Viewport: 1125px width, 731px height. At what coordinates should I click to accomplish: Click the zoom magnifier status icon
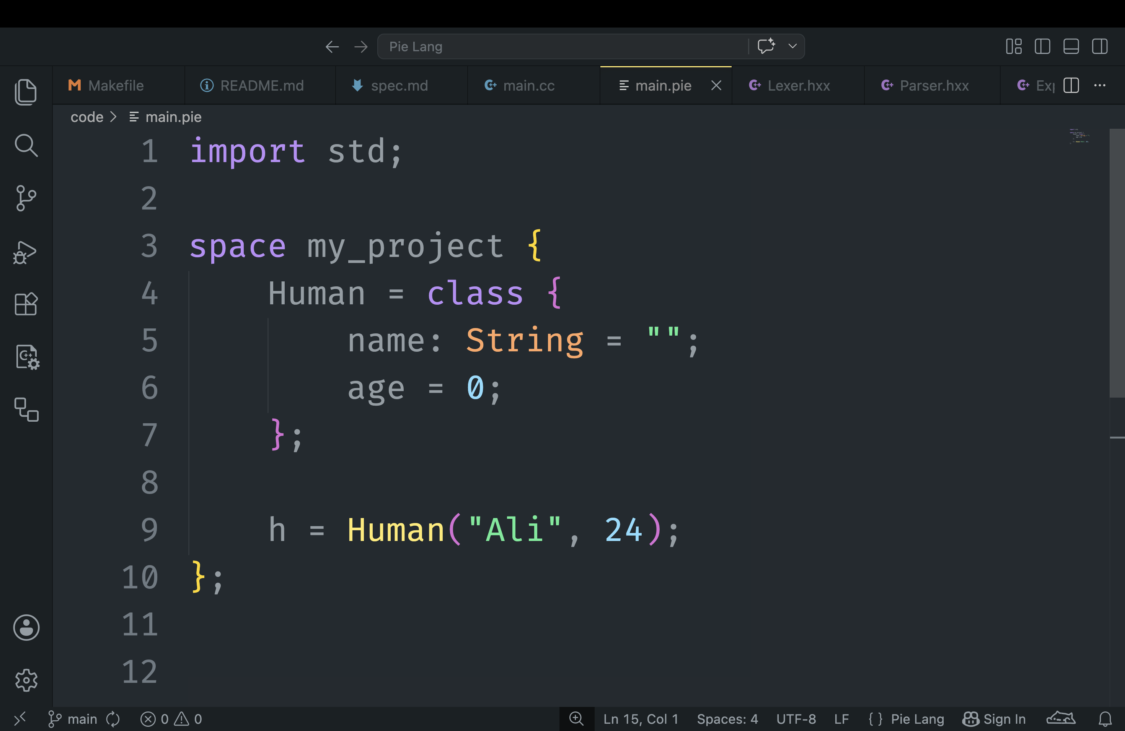pos(576,719)
